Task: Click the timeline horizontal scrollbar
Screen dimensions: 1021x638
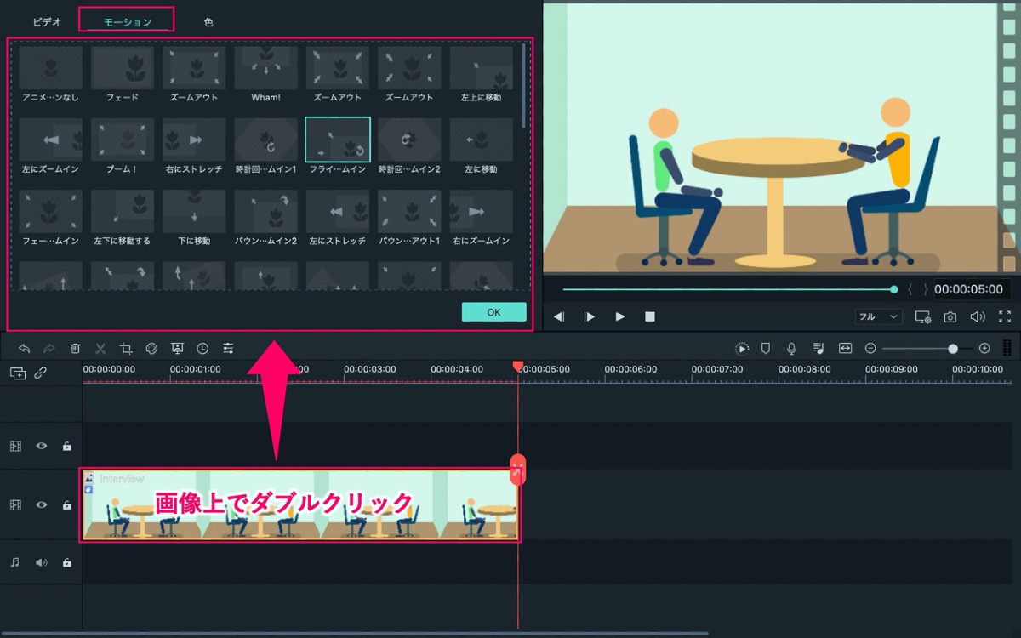Action: tap(354, 633)
